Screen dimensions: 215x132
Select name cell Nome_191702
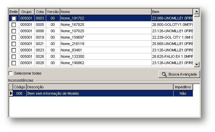106,18
